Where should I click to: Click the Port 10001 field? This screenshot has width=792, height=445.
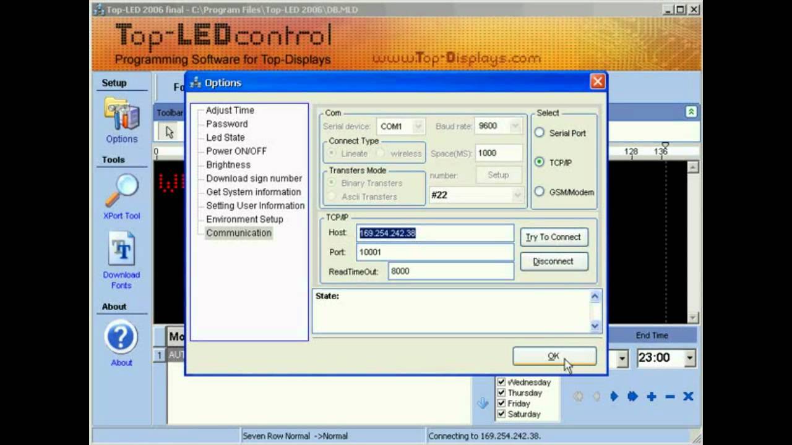(x=435, y=252)
